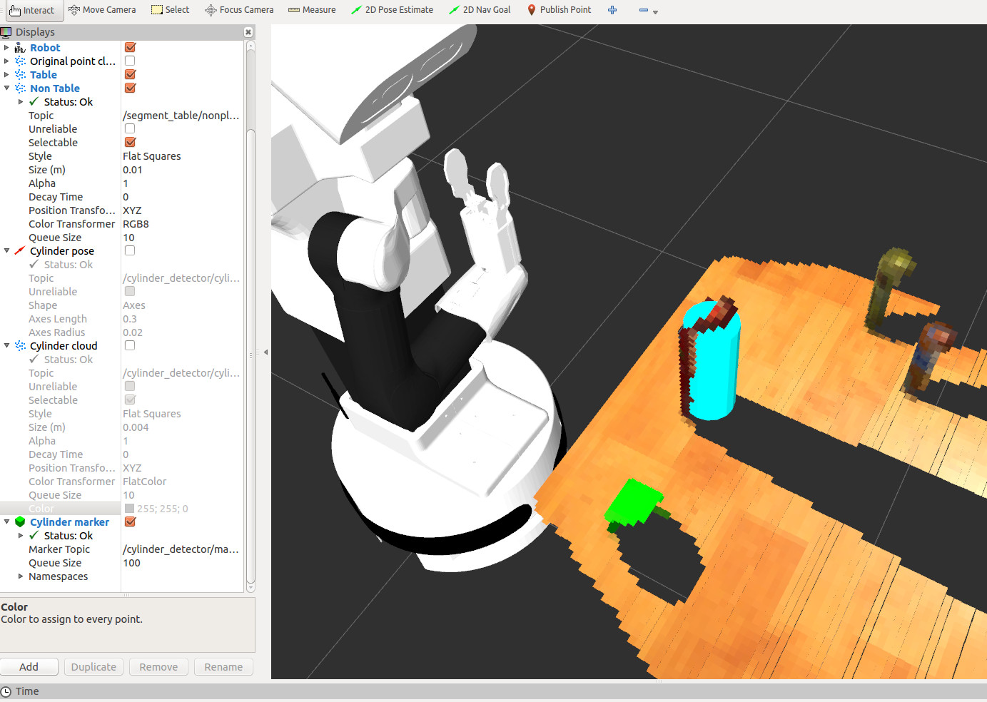
Task: Close the Displays panel
Action: [x=248, y=32]
